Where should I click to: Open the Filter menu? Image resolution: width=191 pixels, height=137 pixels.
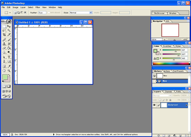click(x=38, y=7)
